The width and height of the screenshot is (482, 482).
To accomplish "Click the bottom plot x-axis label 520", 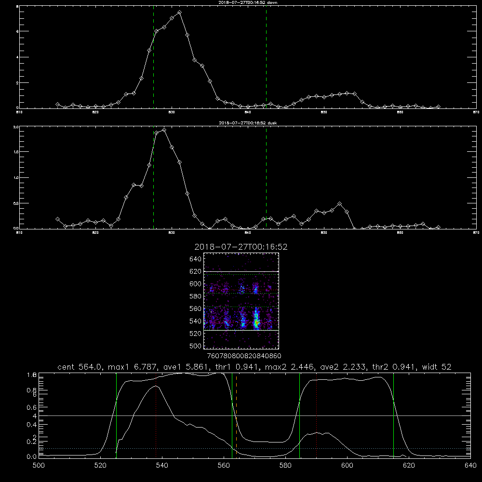I will 100,466.
